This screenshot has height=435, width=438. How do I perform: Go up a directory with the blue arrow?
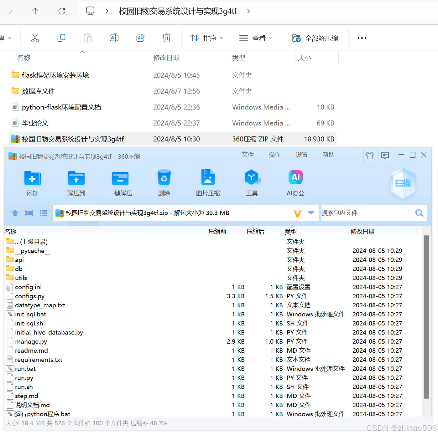[15, 213]
